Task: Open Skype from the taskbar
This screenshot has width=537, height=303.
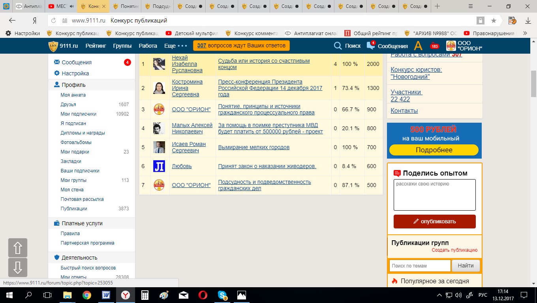Action: point(222,295)
